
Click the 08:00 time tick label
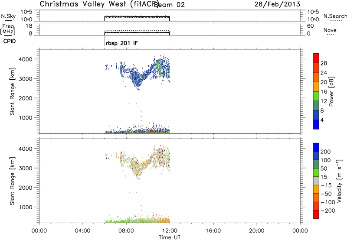126,231
